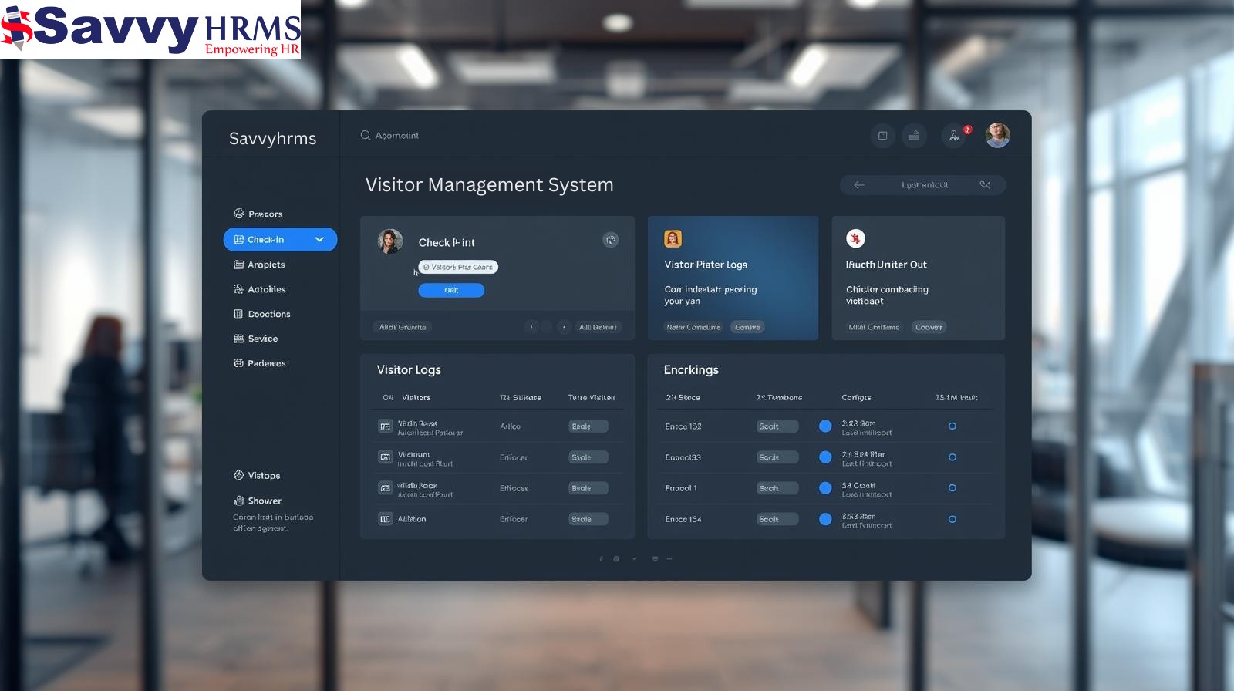Click the Conive button on Logs card
The image size is (1234, 691).
coord(747,327)
